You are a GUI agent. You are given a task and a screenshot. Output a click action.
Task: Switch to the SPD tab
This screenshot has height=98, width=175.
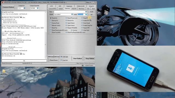[x=60, y=6]
